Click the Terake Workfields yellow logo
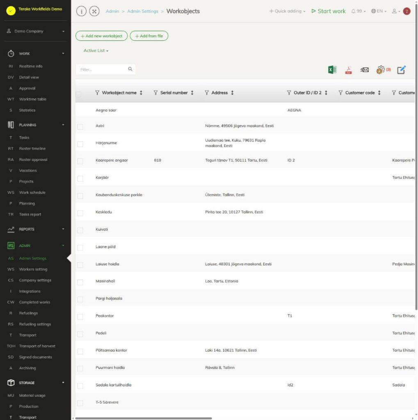Viewport: 418px width, 420px height. coord(11,11)
